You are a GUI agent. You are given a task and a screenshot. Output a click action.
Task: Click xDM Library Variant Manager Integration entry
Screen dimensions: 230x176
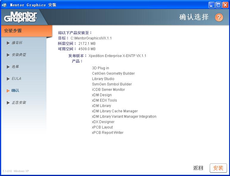(124, 117)
